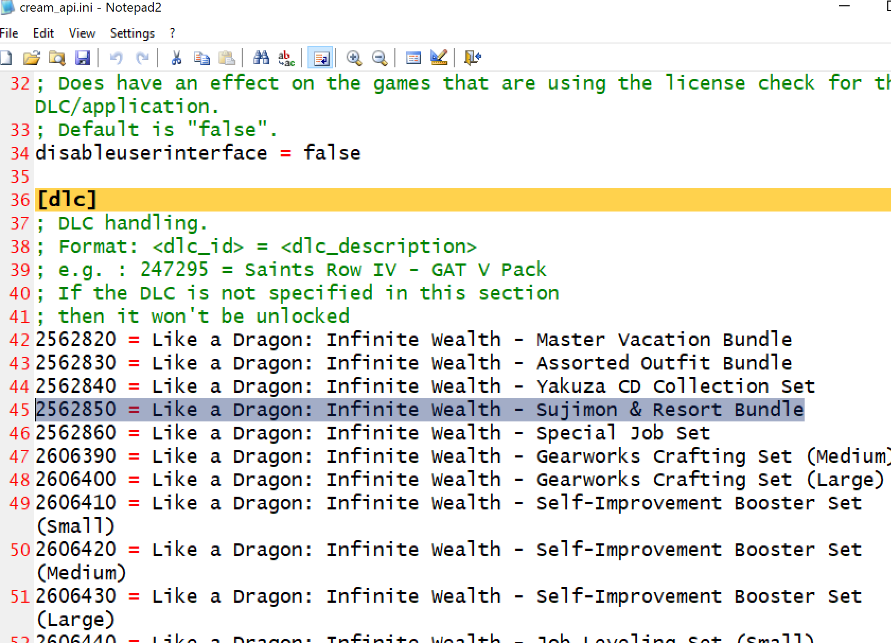Click the [dlc] section header line
Screen dimensions: 891x643
click(x=463, y=200)
